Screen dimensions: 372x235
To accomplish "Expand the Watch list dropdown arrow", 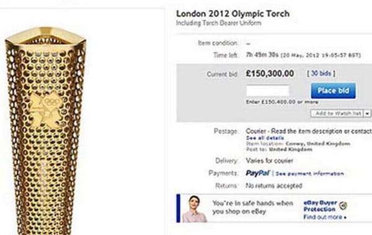I will [x=367, y=113].
